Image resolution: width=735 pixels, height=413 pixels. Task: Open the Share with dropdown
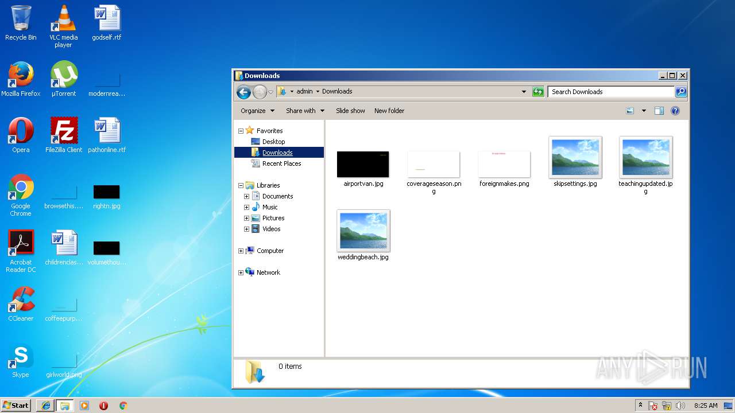click(305, 111)
